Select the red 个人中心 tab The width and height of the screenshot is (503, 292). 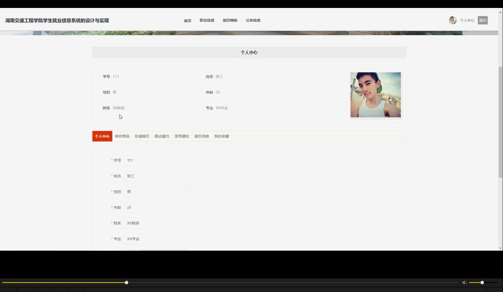102,136
